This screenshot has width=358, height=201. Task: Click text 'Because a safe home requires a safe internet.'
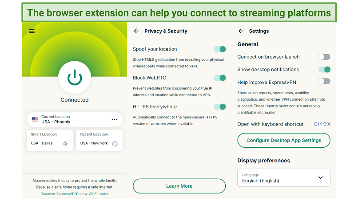(75, 187)
